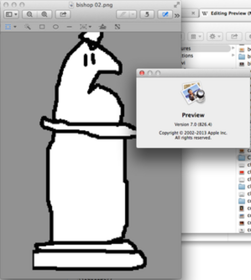Toggle the edit toolbar button
Viewport: 251px width, 280px height.
165,14
